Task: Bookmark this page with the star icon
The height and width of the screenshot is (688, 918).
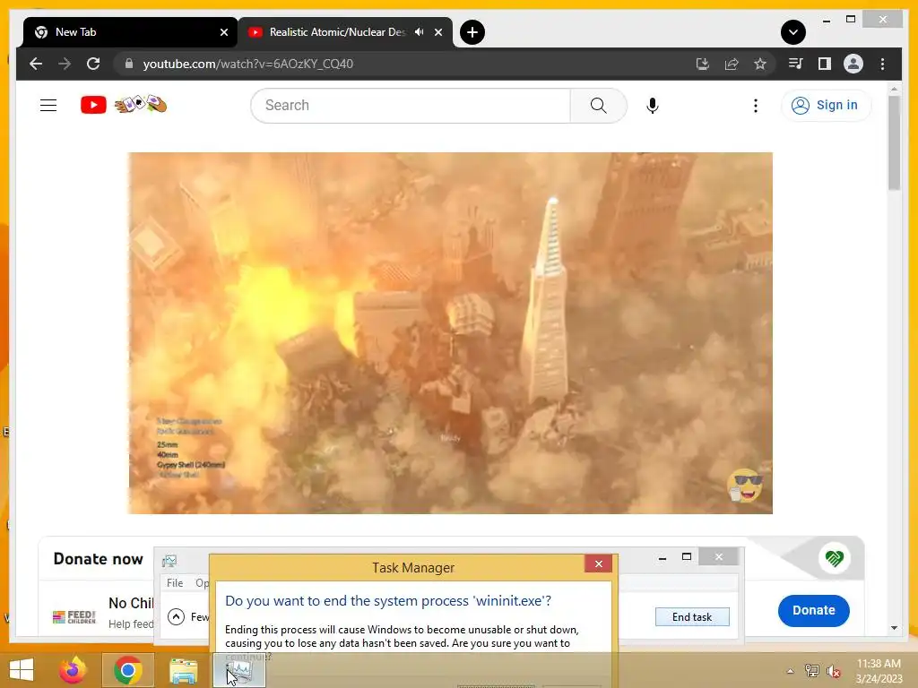Action: point(760,64)
